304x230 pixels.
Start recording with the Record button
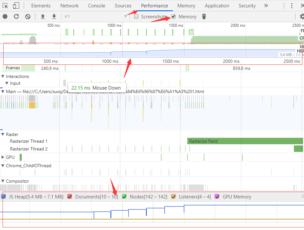pos(5,16)
